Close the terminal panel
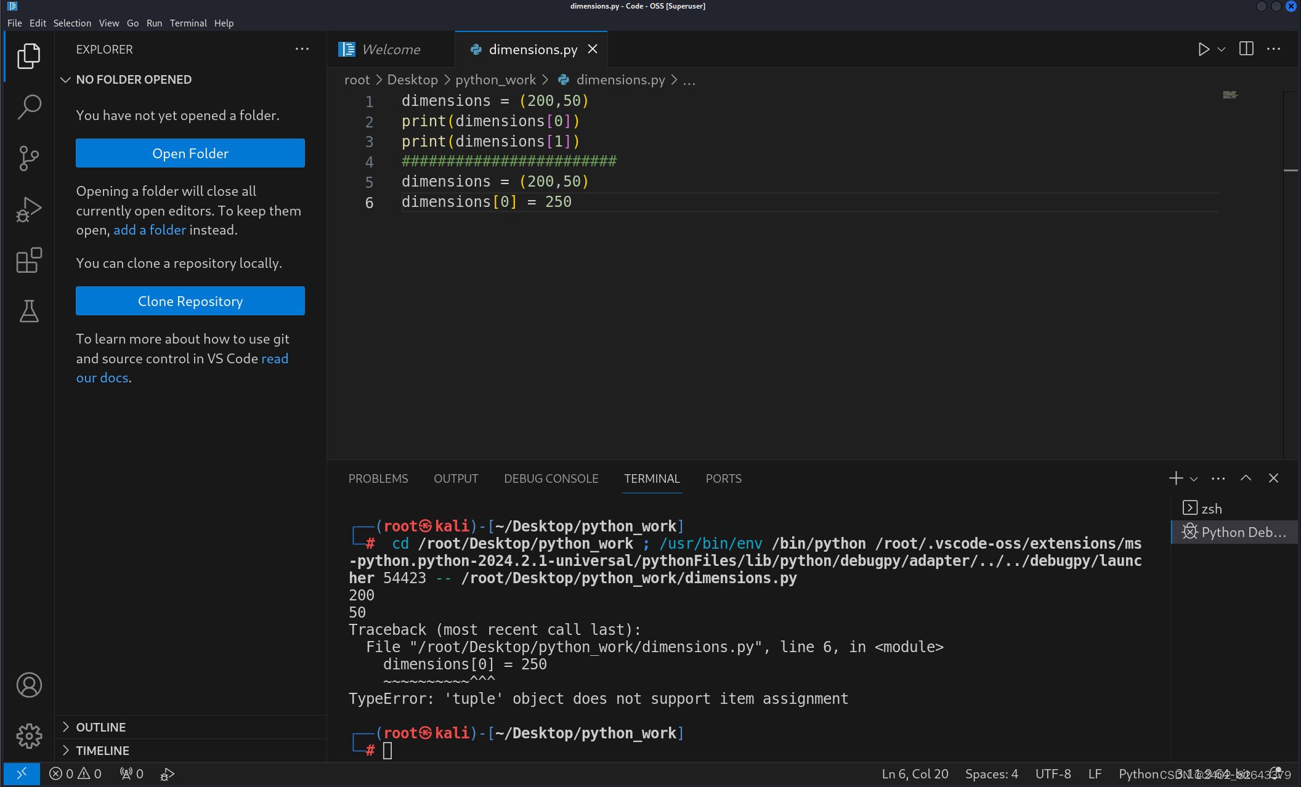The height and width of the screenshot is (787, 1301). (x=1274, y=478)
